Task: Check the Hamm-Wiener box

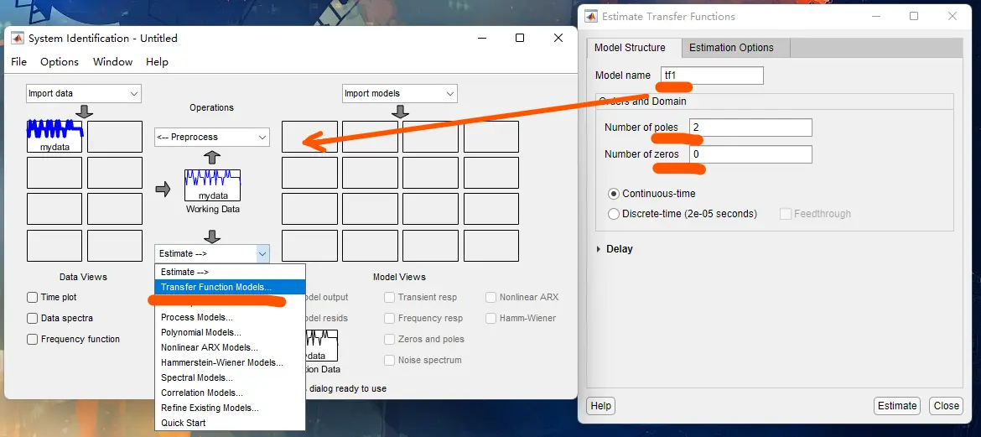Action: point(490,318)
